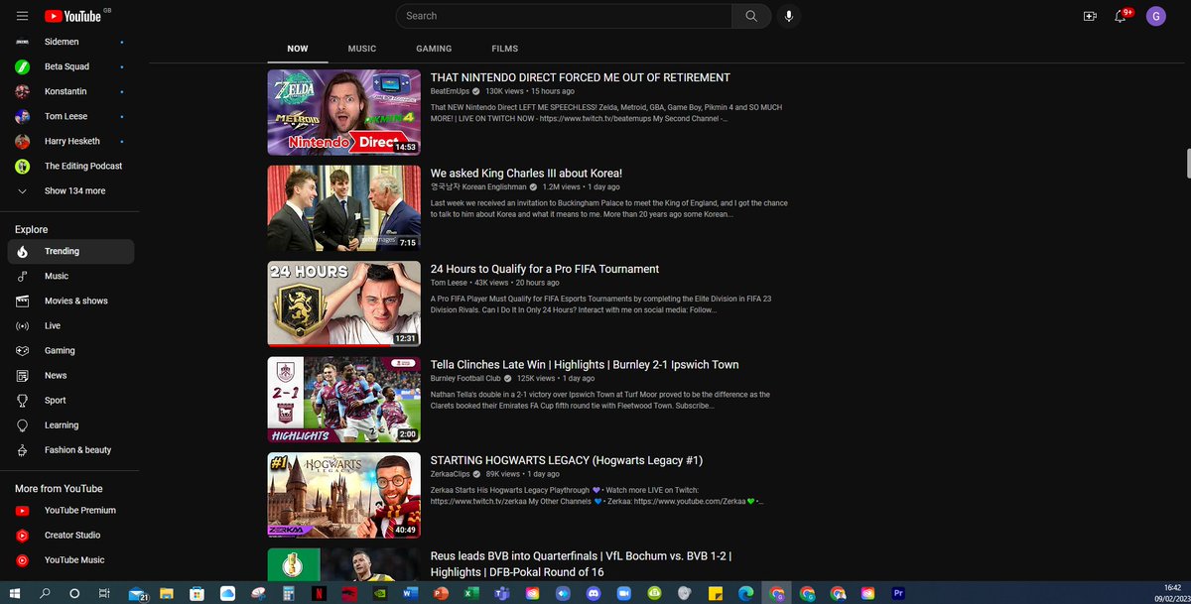Image resolution: width=1191 pixels, height=604 pixels.
Task: Click the magnifier search button
Action: click(x=751, y=16)
